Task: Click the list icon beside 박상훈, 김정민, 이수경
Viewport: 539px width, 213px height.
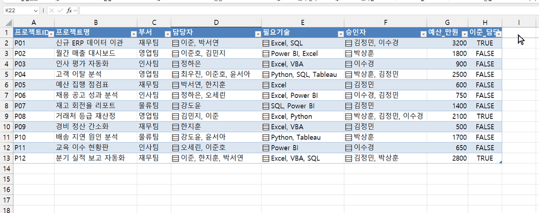Action: (x=348, y=117)
